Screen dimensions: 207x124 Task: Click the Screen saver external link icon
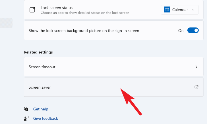[x=196, y=87]
